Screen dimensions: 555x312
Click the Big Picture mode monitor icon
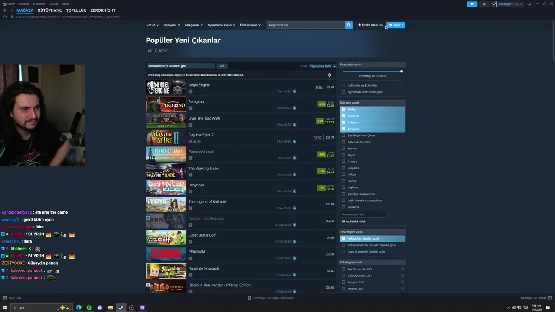[529, 4]
